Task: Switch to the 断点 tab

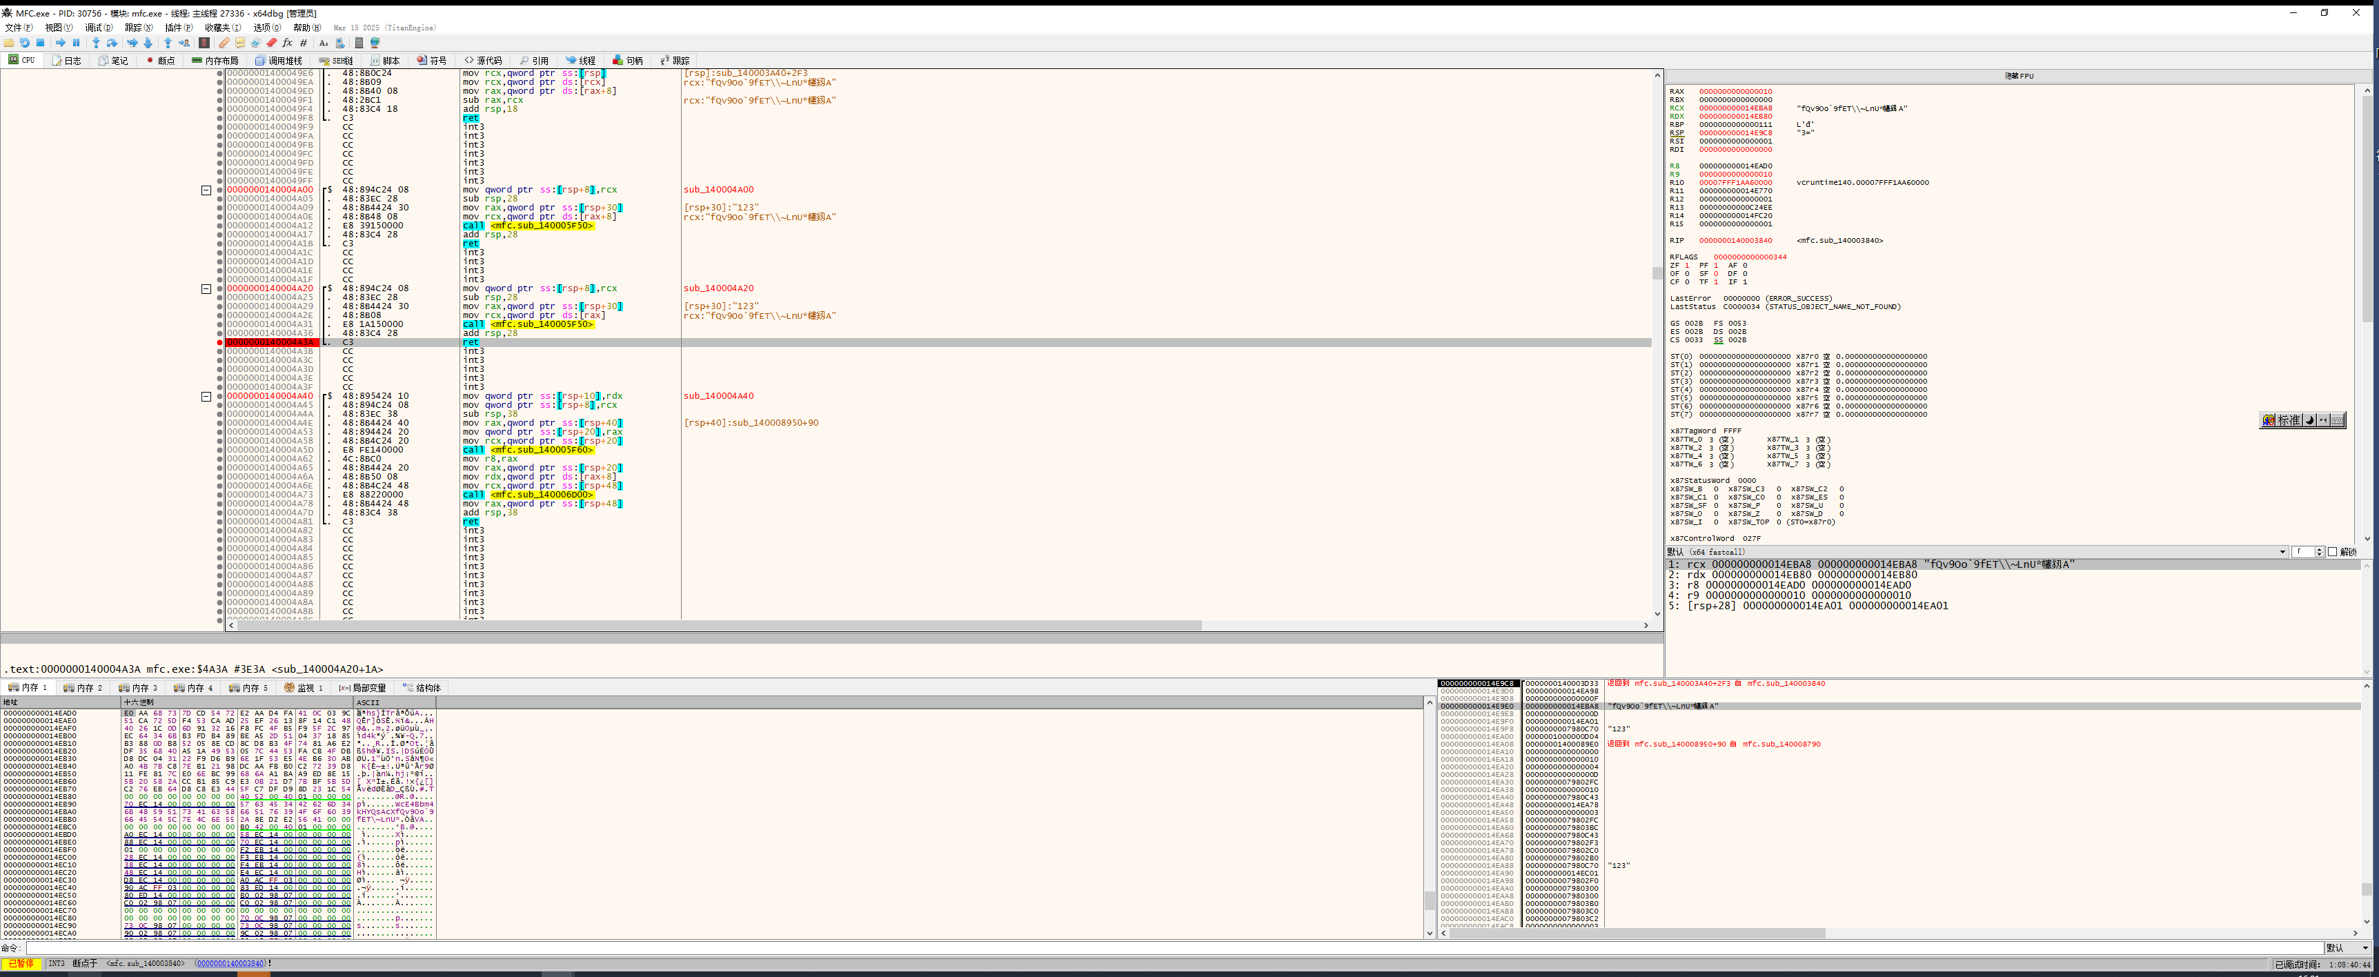Action: click(160, 61)
